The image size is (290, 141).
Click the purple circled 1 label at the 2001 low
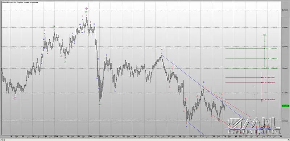[15, 98]
